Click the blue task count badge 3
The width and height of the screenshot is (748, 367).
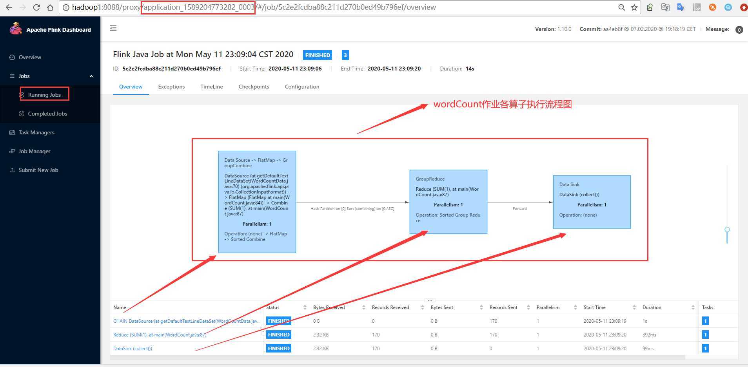coord(345,55)
